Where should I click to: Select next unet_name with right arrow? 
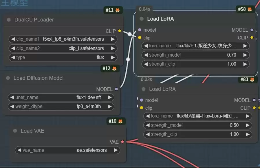(110, 97)
